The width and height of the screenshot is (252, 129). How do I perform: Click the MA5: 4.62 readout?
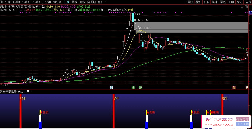point(38,7)
